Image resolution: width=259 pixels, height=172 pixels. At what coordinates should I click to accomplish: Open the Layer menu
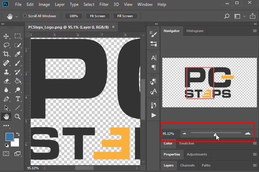(60, 4)
